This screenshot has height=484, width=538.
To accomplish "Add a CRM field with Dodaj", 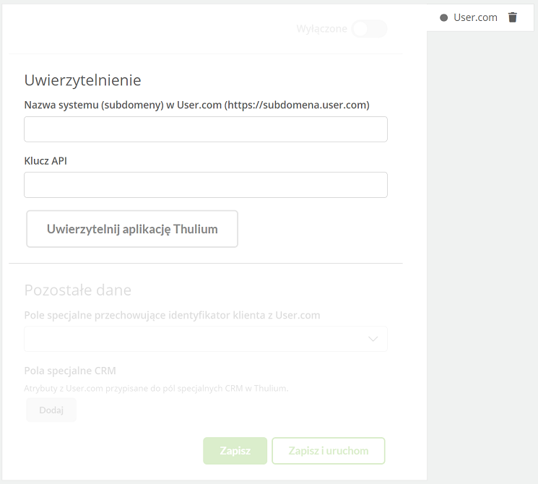I will click(x=51, y=410).
